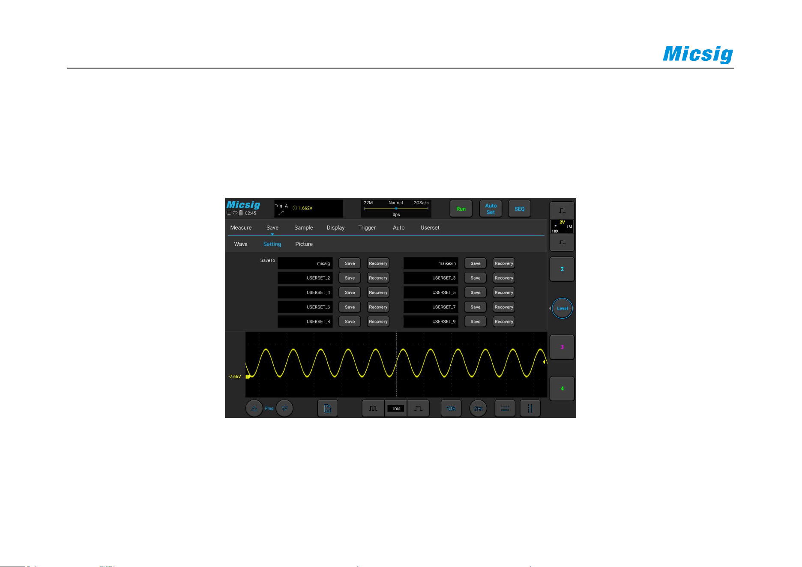Open the Save menu

pyautogui.click(x=272, y=228)
